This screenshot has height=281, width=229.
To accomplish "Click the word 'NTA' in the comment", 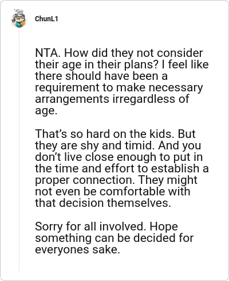I will point(46,53).
